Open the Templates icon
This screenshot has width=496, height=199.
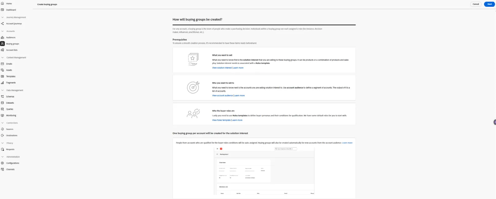2,76
